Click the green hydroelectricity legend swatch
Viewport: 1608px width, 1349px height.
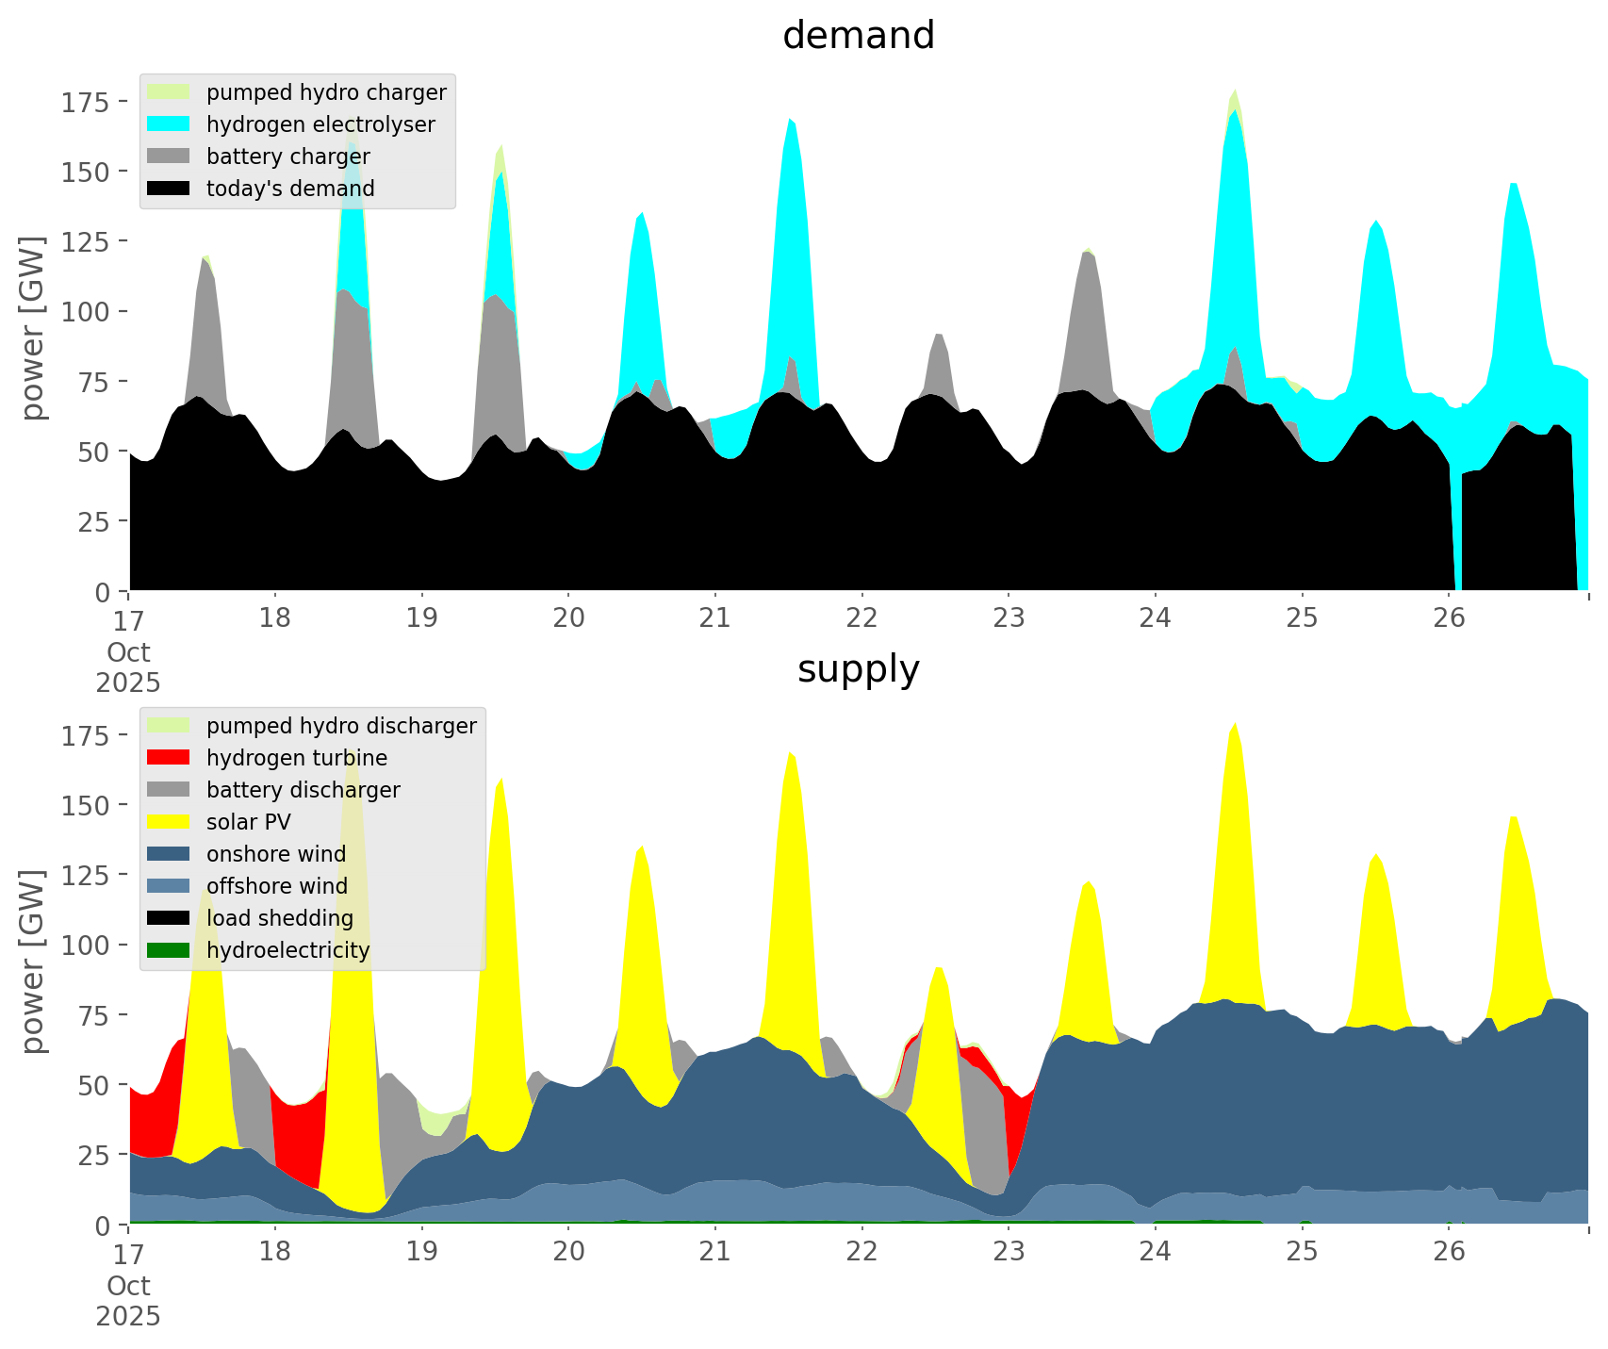point(170,950)
